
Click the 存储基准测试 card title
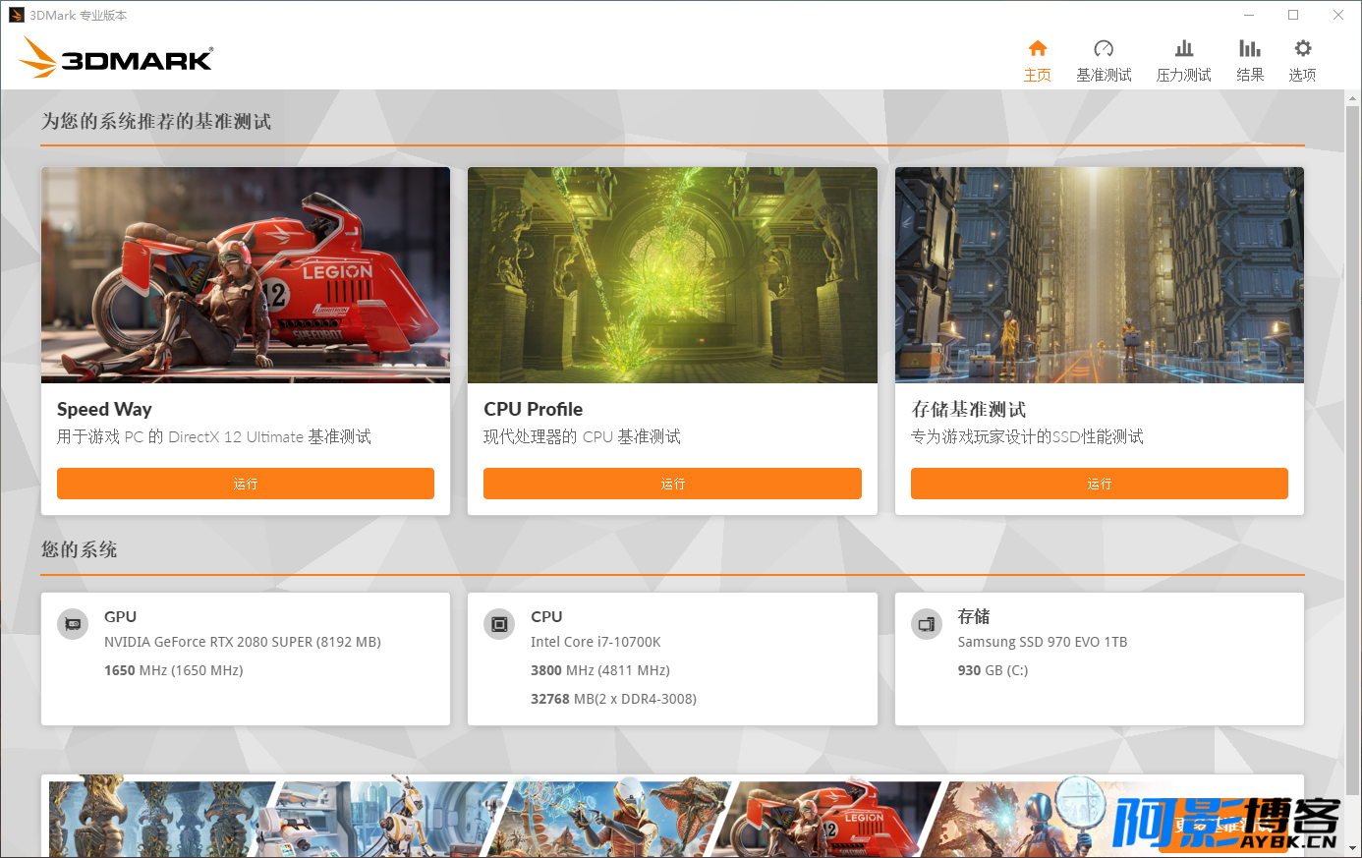click(969, 410)
